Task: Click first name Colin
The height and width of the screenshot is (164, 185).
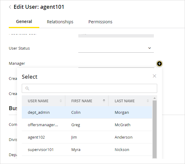Action: 76,112
